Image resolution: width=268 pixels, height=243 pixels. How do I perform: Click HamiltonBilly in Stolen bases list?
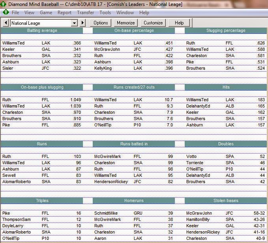[x=198, y=220]
